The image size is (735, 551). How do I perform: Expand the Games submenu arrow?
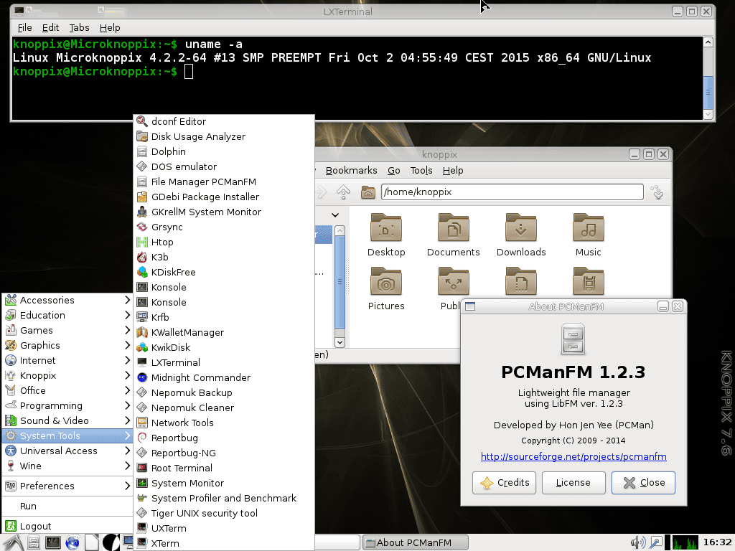[127, 330]
